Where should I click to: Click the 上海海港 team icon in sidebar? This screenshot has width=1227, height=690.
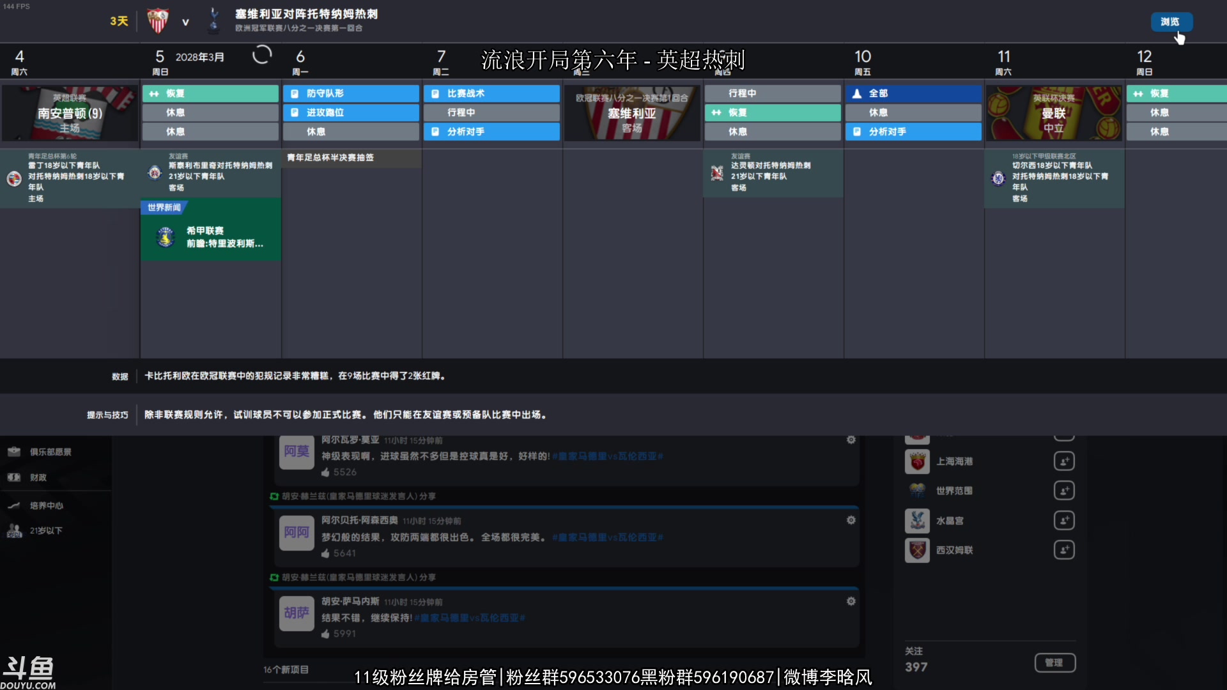917,461
